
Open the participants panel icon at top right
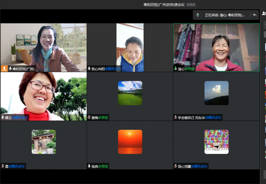[264, 14]
